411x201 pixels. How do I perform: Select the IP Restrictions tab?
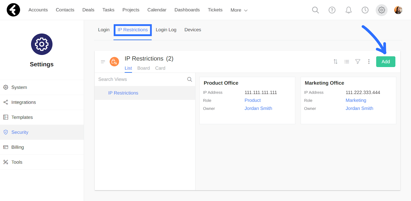(133, 30)
